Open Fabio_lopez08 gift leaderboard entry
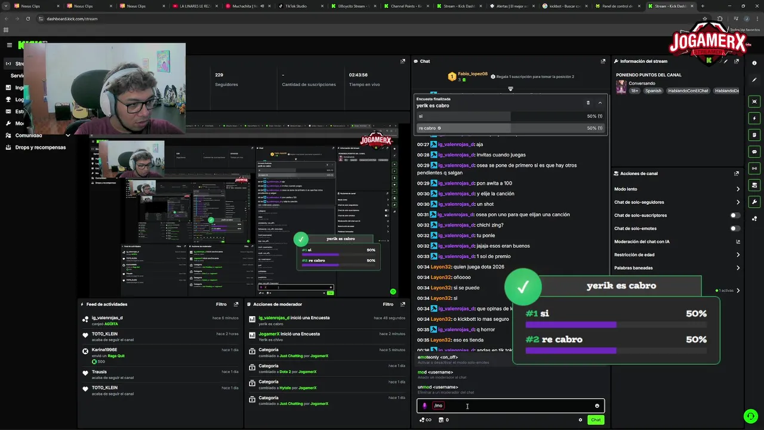764x430 pixels. tap(468, 76)
